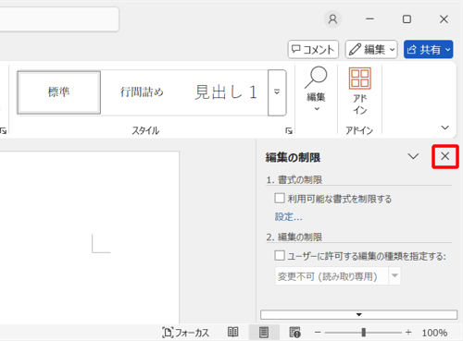Open the スタイル dialog launcher
This screenshot has height=341, width=463.
point(289,131)
